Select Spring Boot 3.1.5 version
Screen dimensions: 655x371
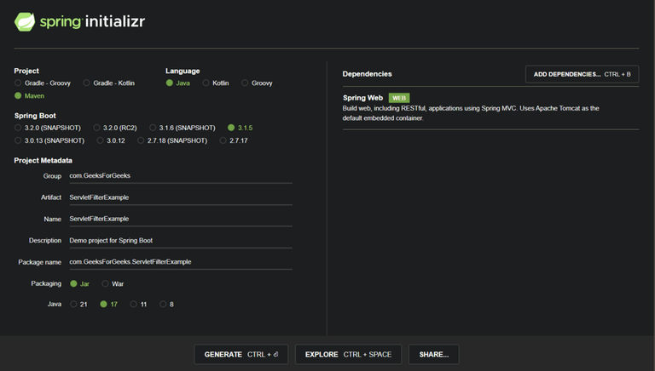(241, 128)
